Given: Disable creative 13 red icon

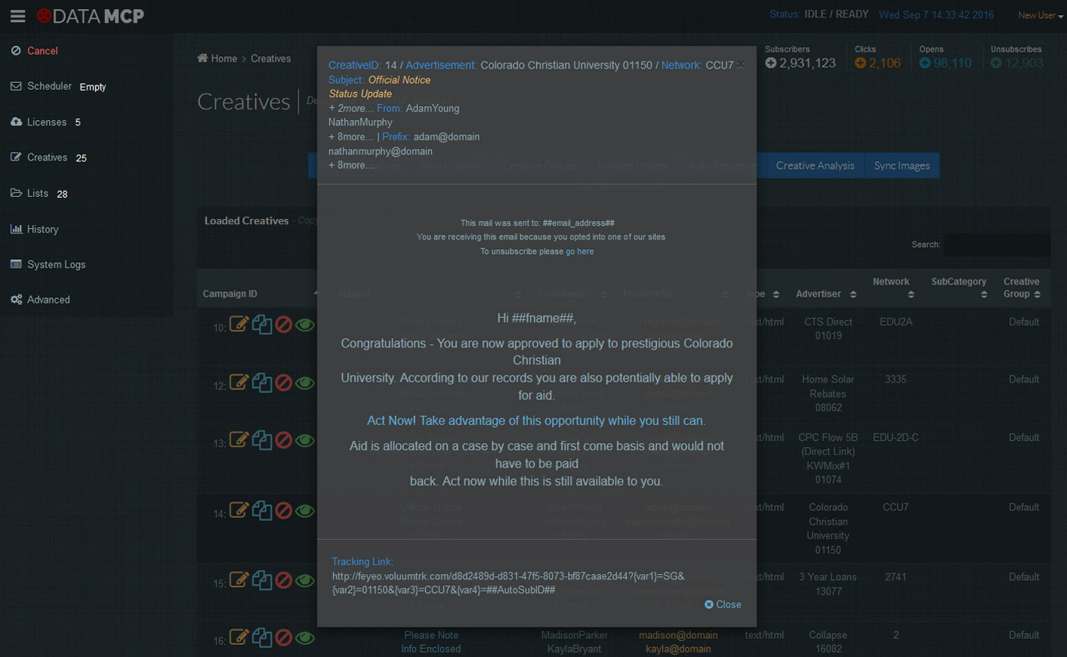Looking at the screenshot, I should click(x=283, y=440).
